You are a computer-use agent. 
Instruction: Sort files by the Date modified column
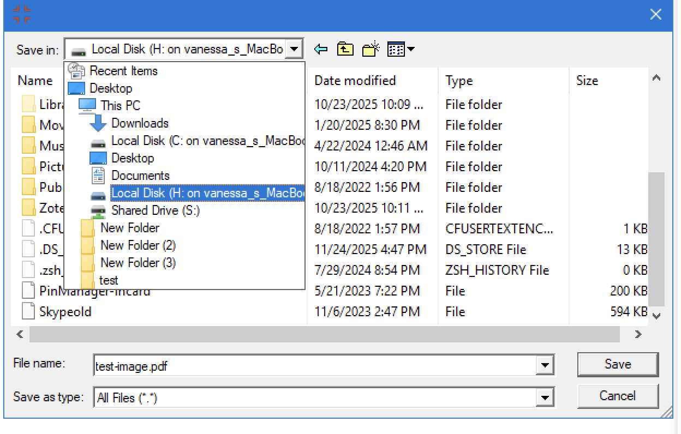(x=355, y=81)
